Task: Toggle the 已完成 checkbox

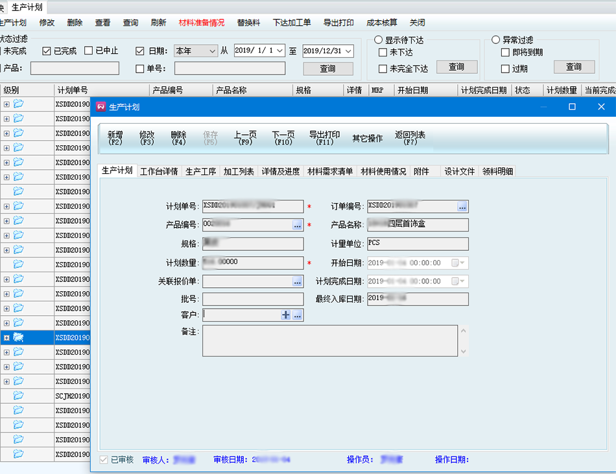Action: point(47,51)
